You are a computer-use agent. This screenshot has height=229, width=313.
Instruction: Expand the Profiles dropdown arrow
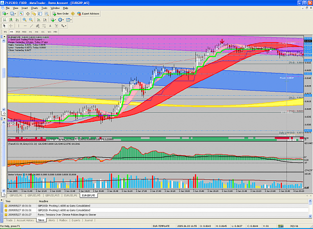click(15, 14)
